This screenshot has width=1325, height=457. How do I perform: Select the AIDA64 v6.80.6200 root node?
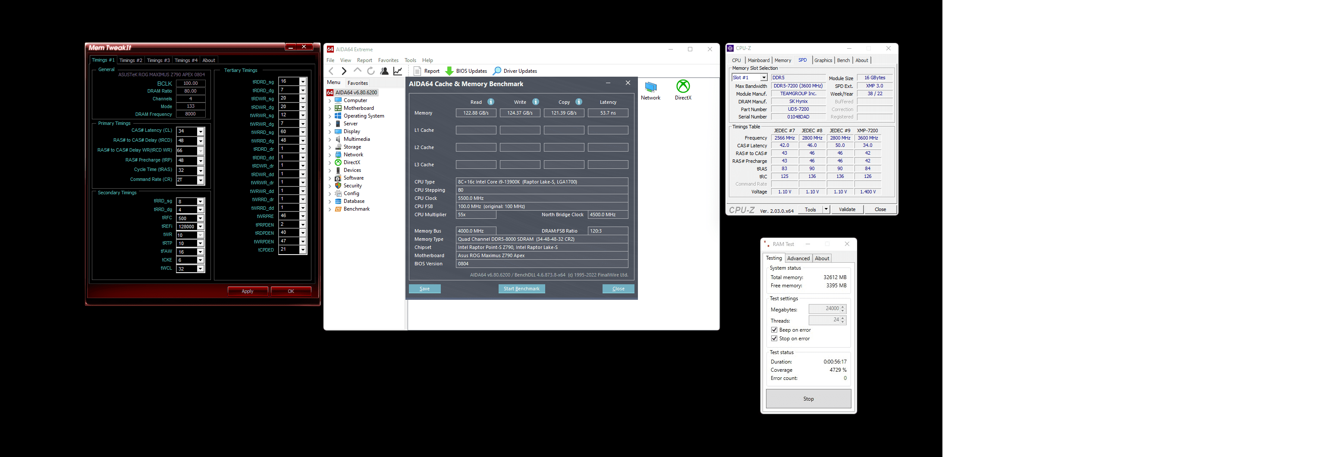pyautogui.click(x=356, y=93)
